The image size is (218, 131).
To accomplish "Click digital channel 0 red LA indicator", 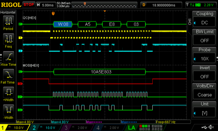I will 140,126.
